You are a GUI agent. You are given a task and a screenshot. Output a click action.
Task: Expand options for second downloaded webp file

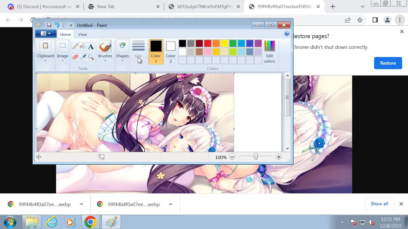[171, 204]
